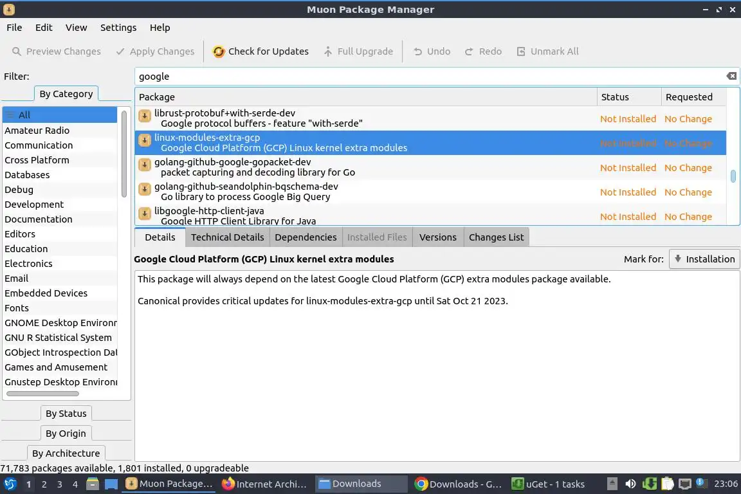
Task: Select Education category
Action: (x=60, y=249)
